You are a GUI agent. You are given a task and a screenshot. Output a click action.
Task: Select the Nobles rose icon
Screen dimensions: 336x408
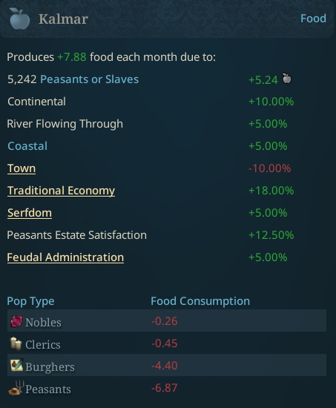click(16, 321)
